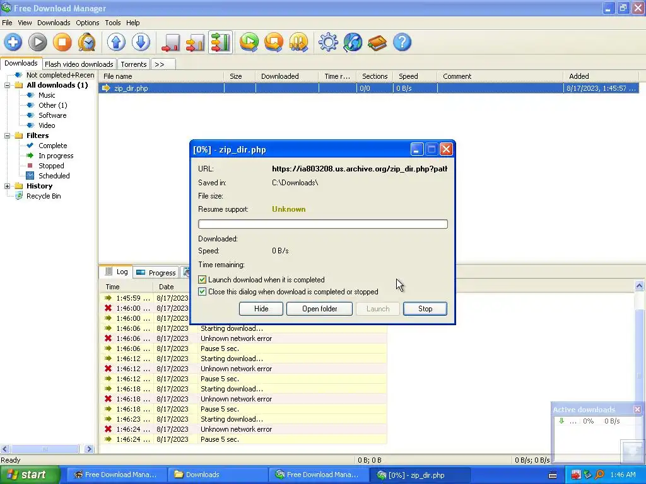This screenshot has width=646, height=484.
Task: Switch to the Progress tab
Action: pyautogui.click(x=156, y=272)
